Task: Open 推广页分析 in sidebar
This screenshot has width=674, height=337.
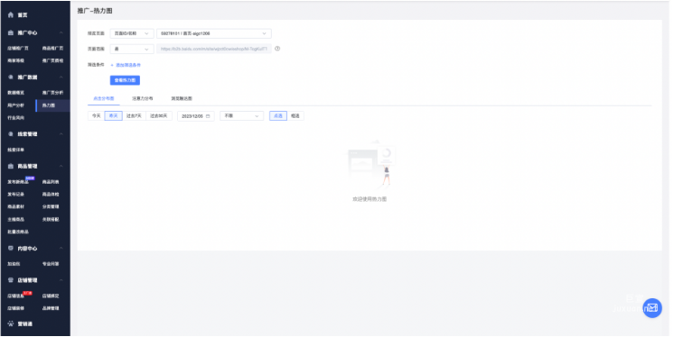Action: click(53, 93)
